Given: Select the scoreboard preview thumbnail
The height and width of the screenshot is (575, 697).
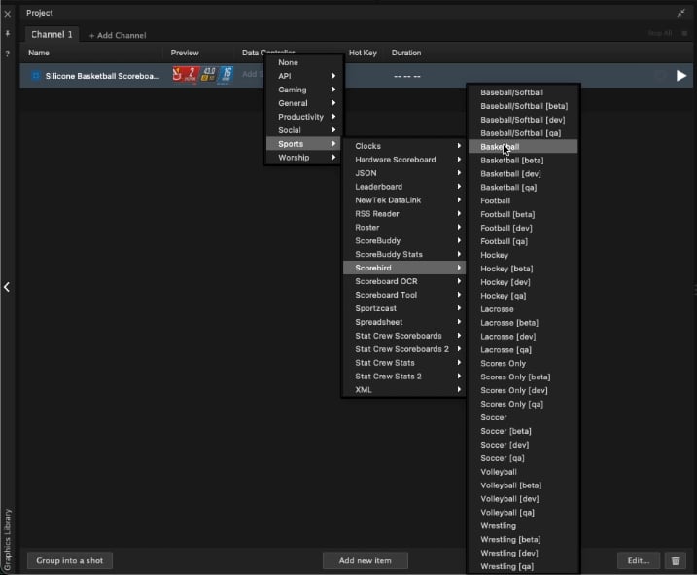Looking at the screenshot, I should pyautogui.click(x=203, y=75).
